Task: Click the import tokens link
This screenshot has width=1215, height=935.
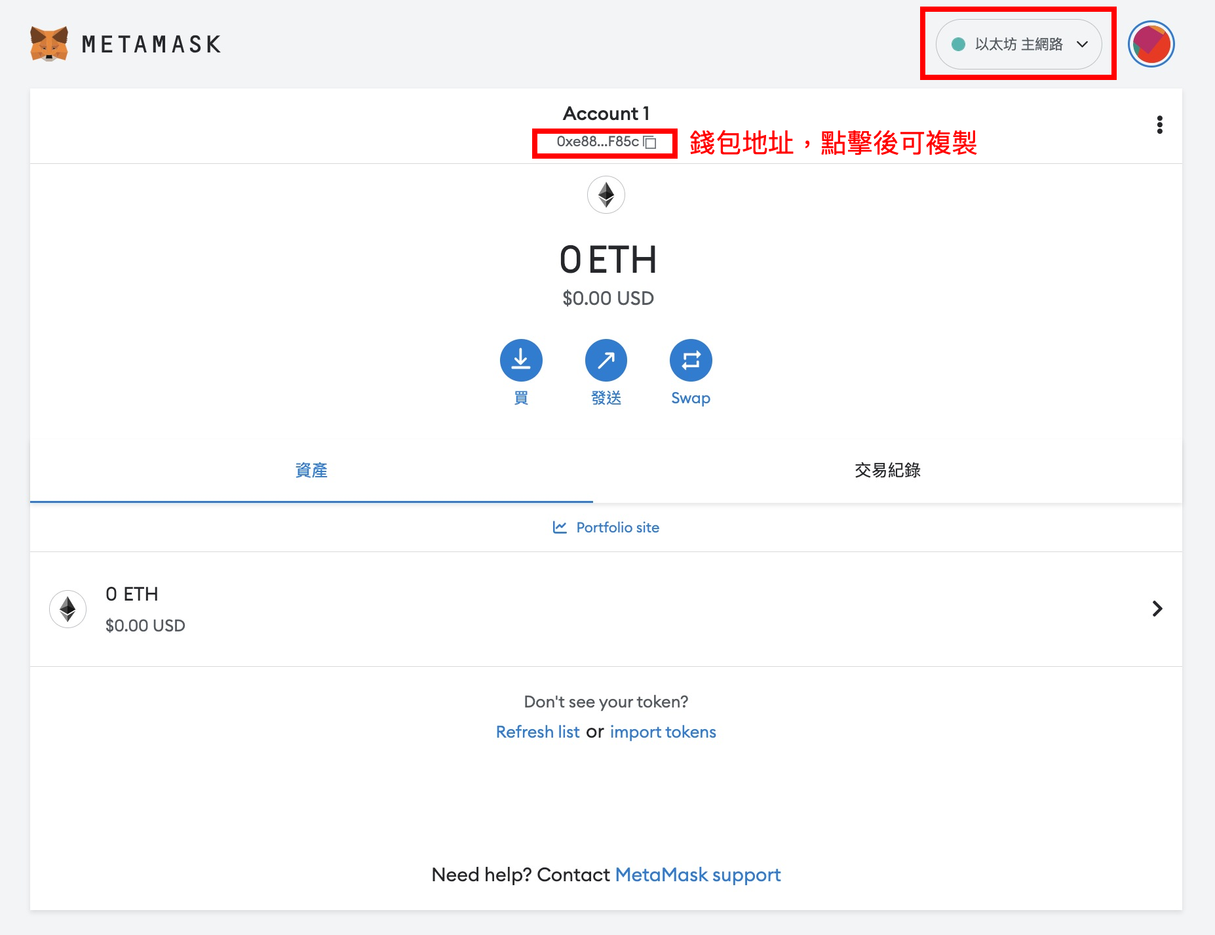Action: [x=663, y=732]
